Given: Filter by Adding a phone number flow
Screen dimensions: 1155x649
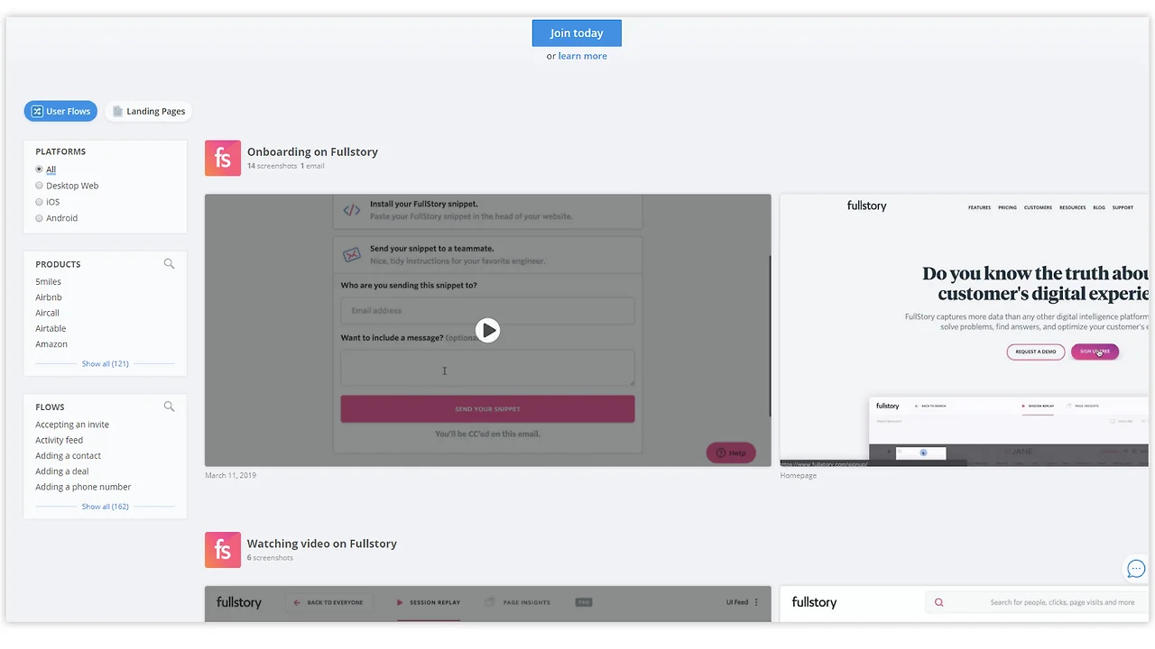Looking at the screenshot, I should point(83,488).
